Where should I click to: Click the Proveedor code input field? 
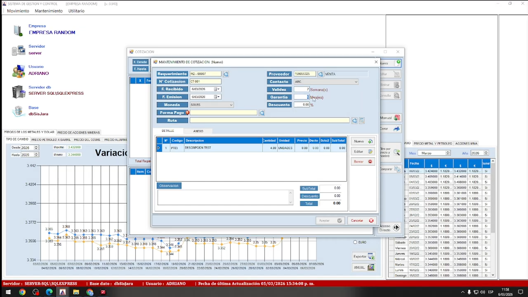(x=304, y=74)
